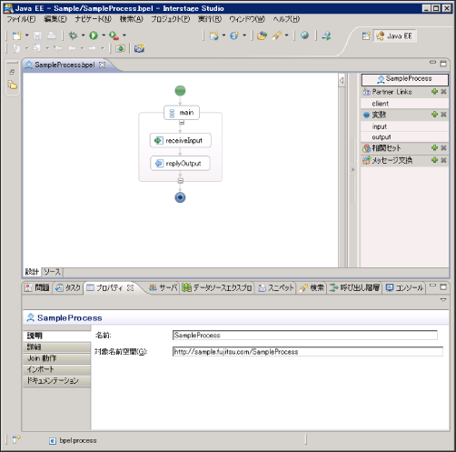
Task: Open properties view menu triangle
Action: (x=443, y=299)
